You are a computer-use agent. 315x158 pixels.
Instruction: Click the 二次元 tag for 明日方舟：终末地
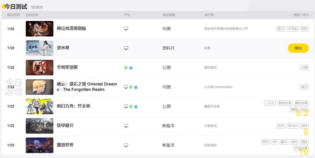point(270,103)
